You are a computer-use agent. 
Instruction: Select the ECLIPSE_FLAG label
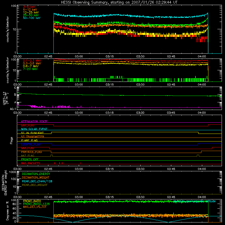pyautogui.click(x=31, y=144)
